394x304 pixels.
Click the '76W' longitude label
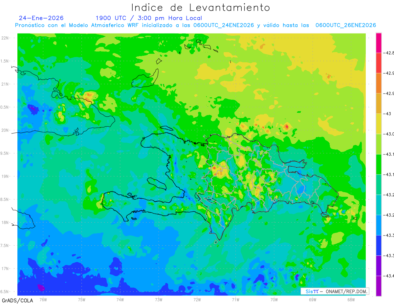(x=43, y=300)
